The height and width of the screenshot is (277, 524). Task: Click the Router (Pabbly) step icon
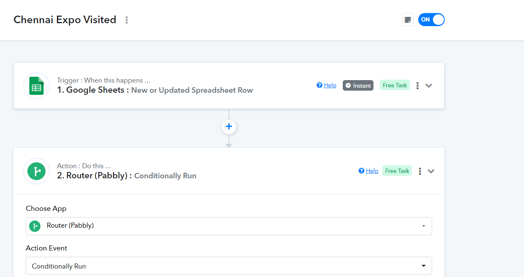point(37,171)
